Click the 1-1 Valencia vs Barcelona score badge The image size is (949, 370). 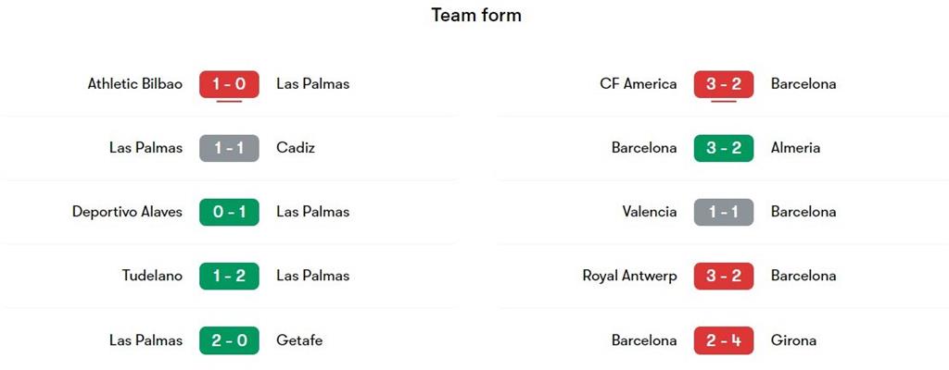tap(724, 212)
